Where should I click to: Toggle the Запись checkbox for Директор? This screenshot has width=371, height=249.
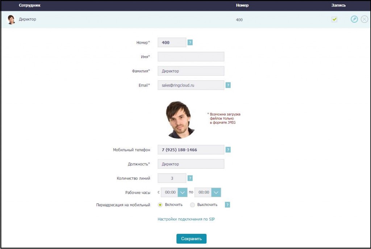coord(334,20)
